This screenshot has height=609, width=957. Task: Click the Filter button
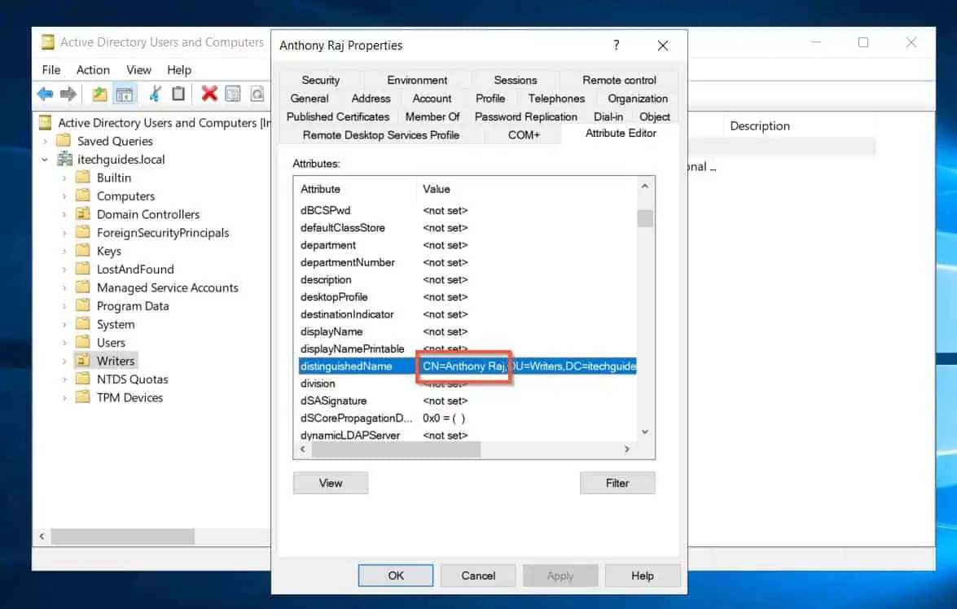pos(617,483)
